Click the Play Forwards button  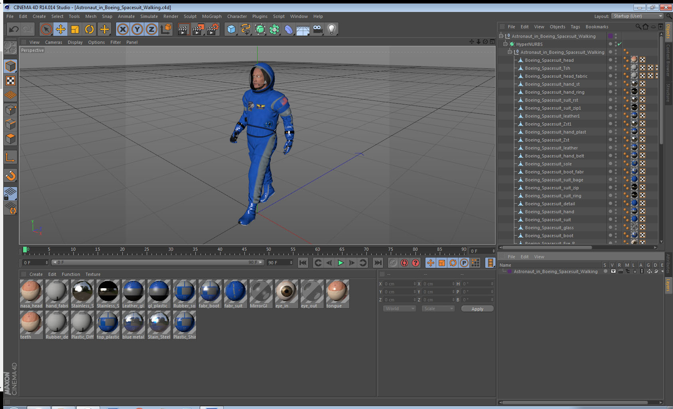click(340, 263)
